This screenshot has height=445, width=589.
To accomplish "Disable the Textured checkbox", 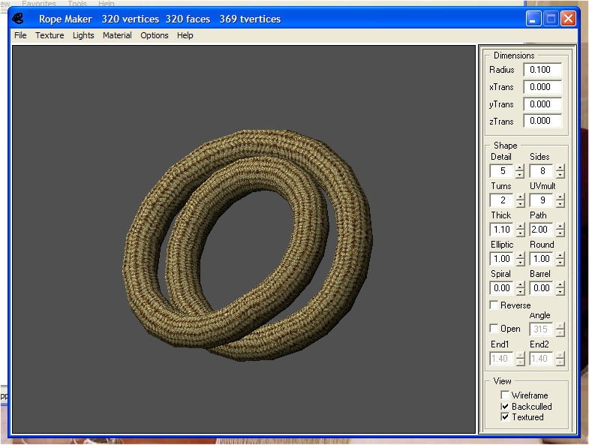I will click(x=505, y=416).
